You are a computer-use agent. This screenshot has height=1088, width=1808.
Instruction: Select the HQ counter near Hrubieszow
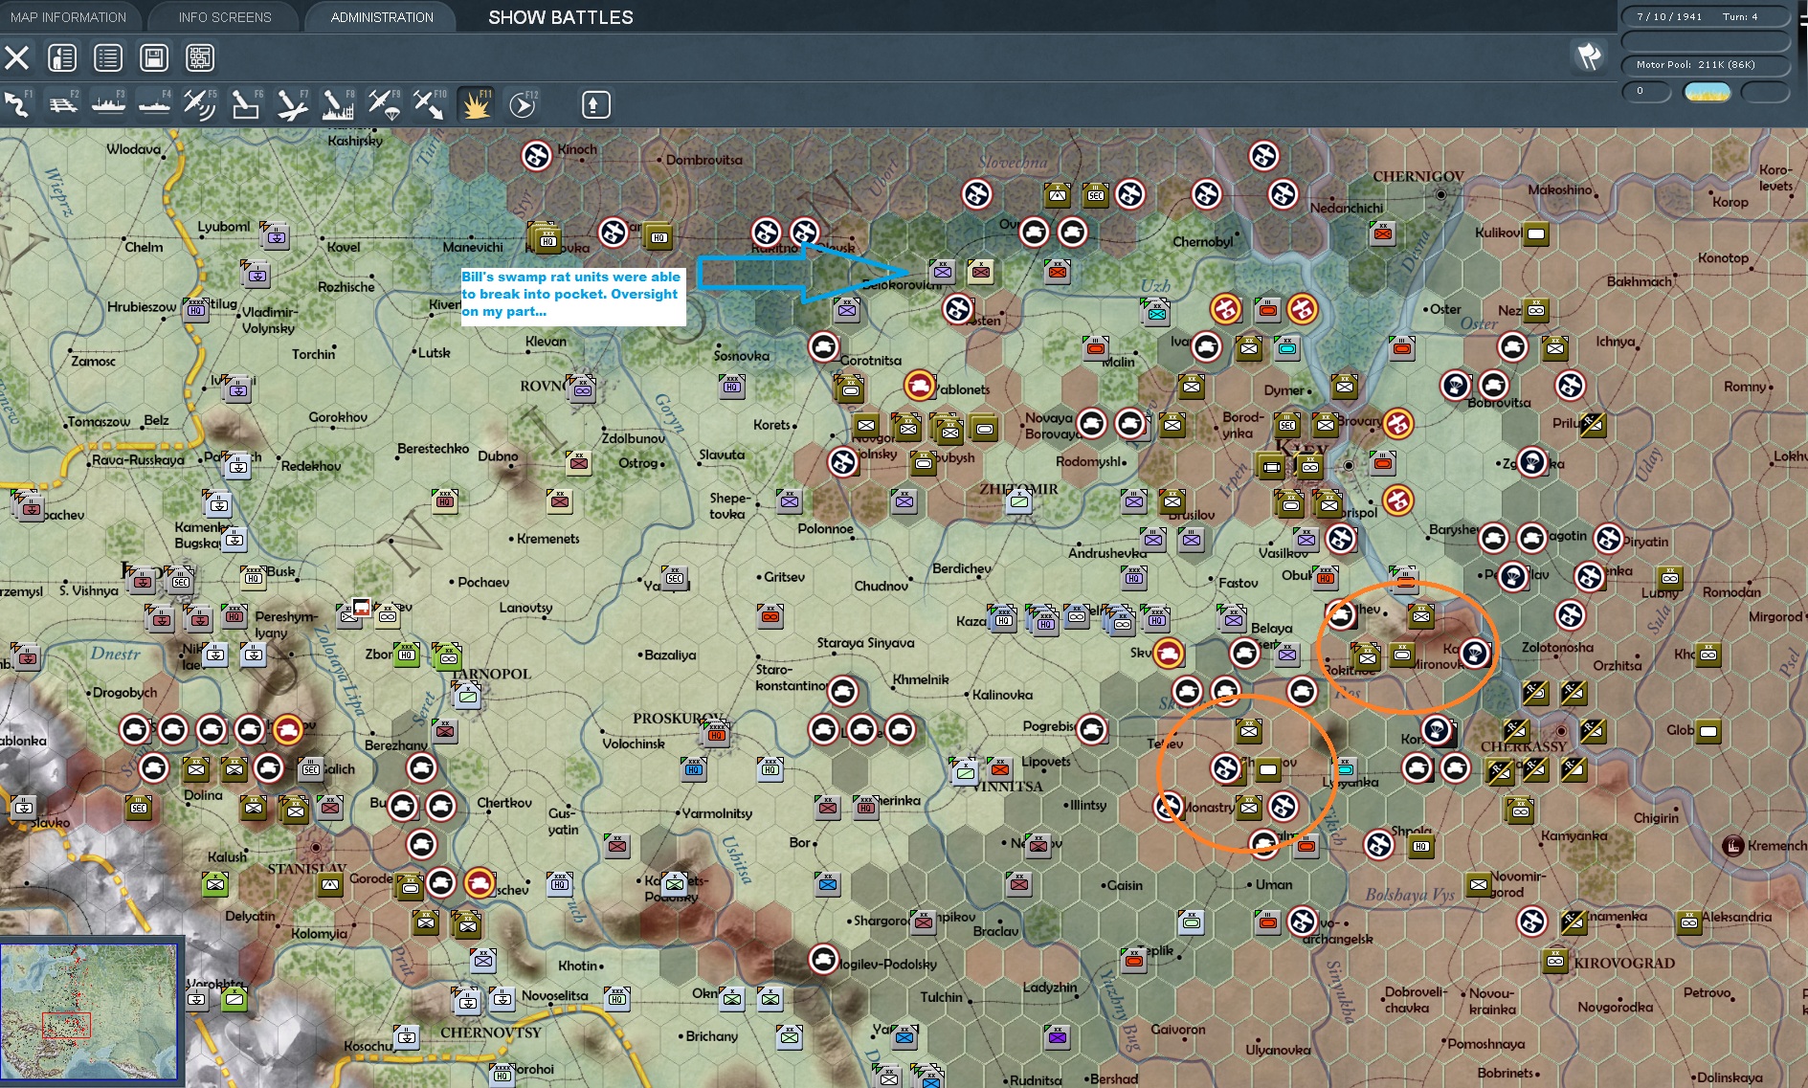196,310
